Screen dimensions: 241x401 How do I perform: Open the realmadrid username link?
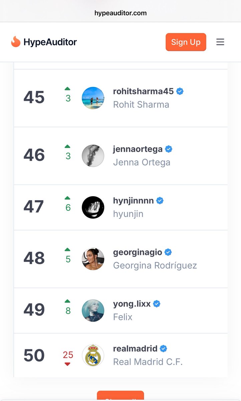(x=135, y=349)
